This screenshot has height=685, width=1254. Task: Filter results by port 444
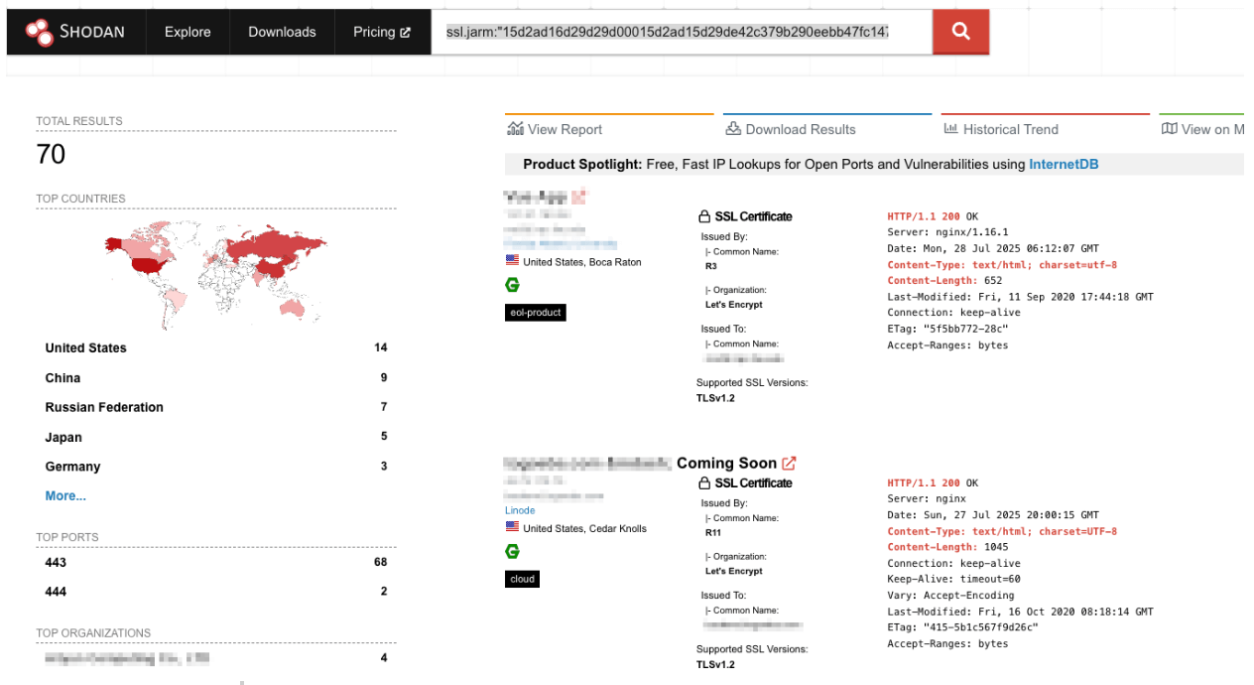pos(56,592)
